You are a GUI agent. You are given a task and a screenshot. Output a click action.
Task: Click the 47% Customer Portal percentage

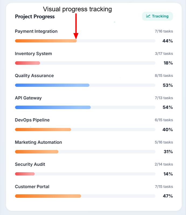pyautogui.click(x=167, y=196)
